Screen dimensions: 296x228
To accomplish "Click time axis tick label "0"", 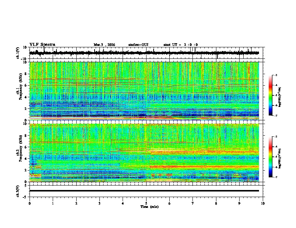I will click(x=30, y=203).
